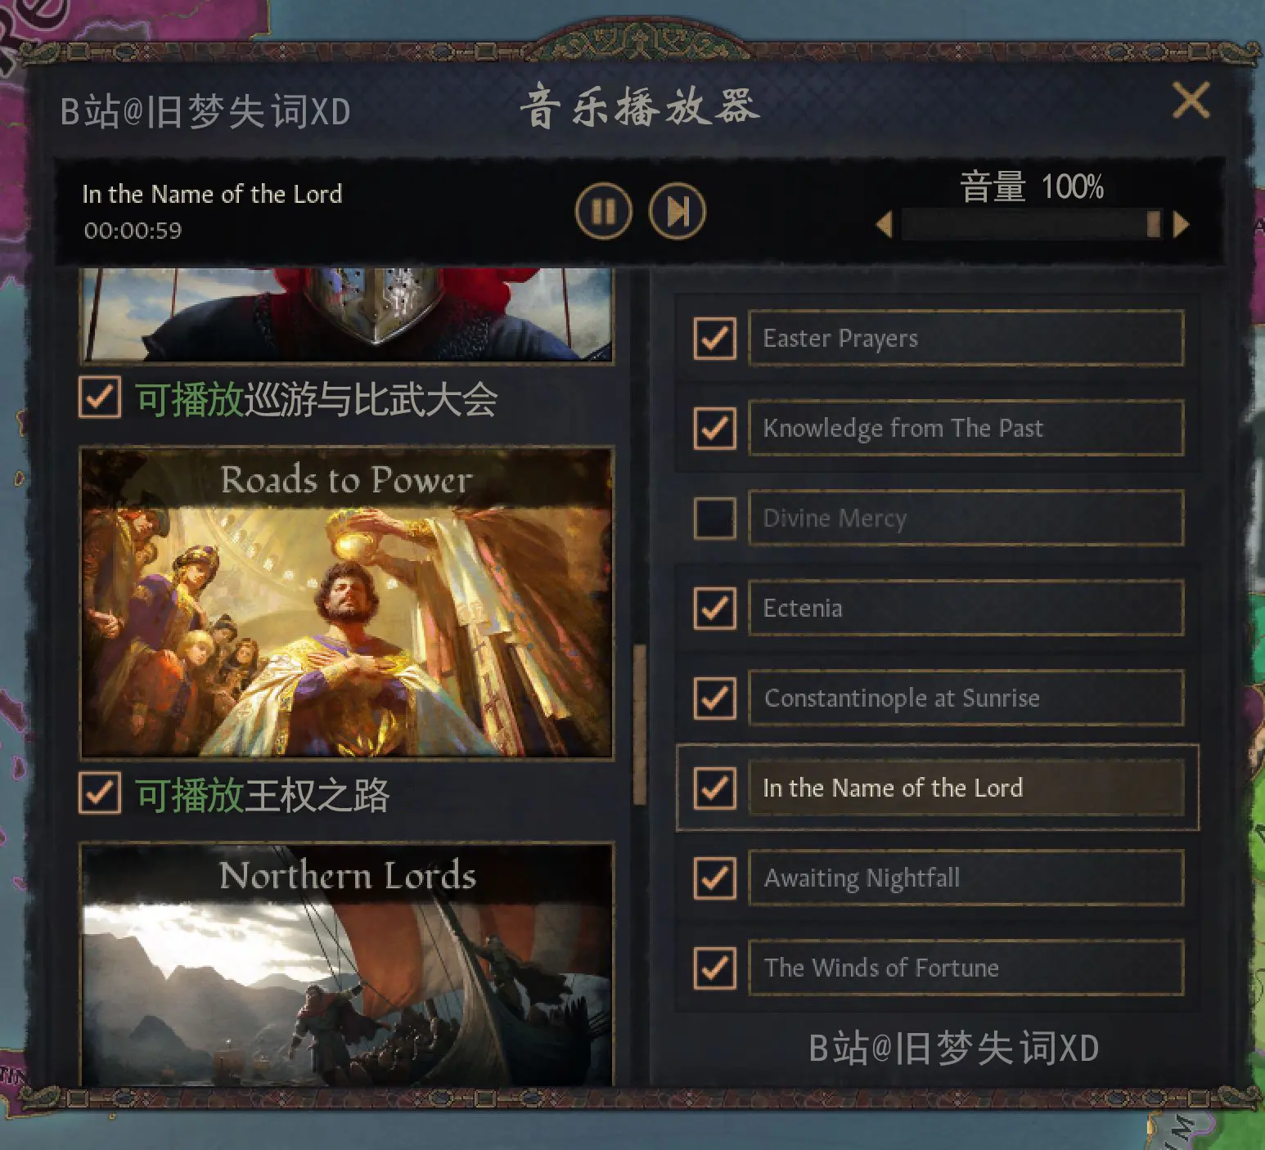Disable the Roads to Power (王权之路) album checkbox
The height and width of the screenshot is (1150, 1265).
[x=100, y=793]
